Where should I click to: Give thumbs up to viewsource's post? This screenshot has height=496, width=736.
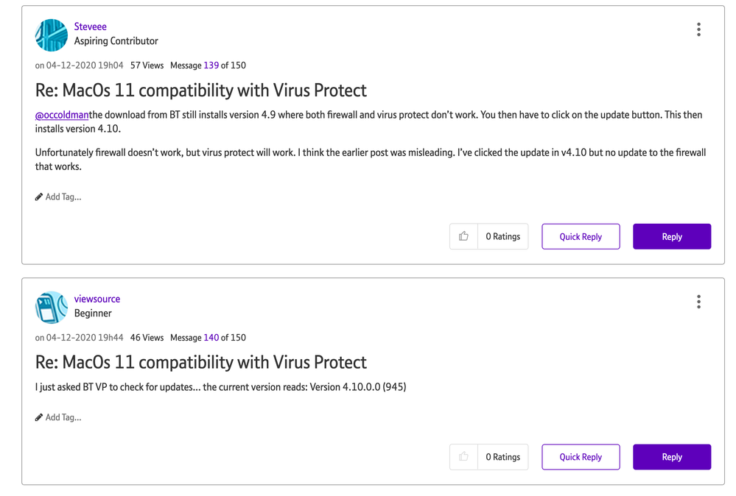click(x=463, y=457)
